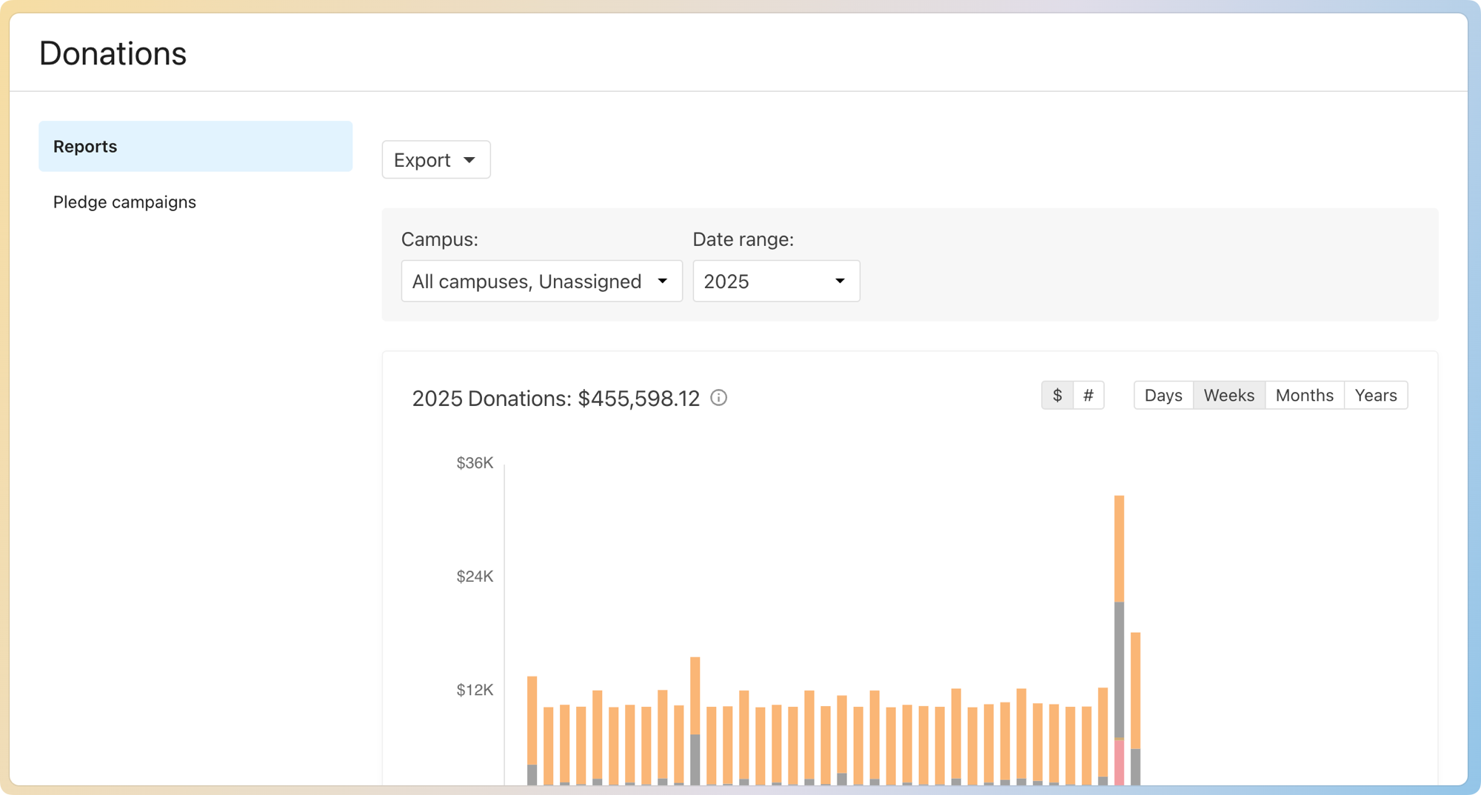Show donations grouped by Years
This screenshot has width=1481, height=795.
[x=1375, y=395]
